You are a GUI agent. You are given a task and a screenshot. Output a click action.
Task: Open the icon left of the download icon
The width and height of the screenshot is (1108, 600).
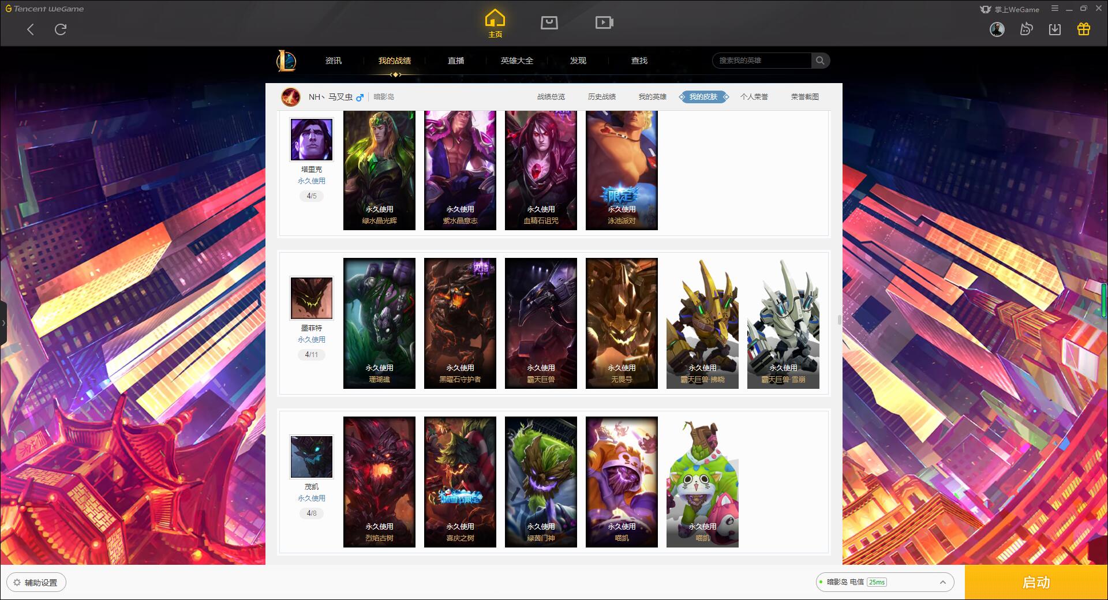point(1026,29)
